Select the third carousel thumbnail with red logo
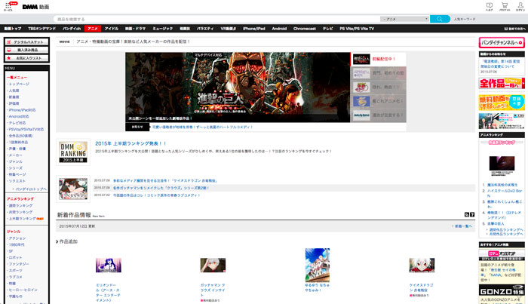The height and width of the screenshot is (304, 528). pos(361,88)
